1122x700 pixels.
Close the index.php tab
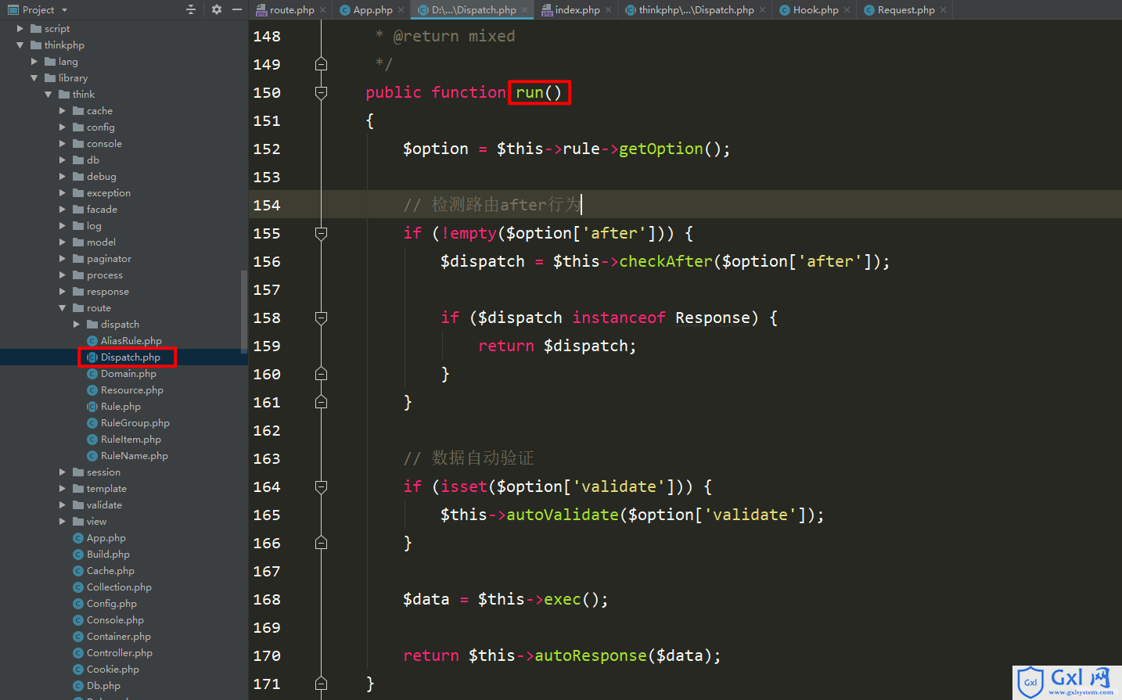click(x=609, y=10)
